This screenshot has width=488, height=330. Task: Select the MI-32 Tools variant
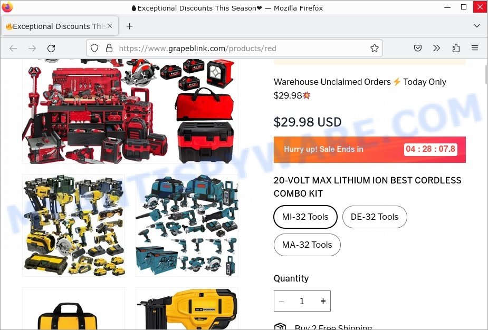(x=305, y=217)
